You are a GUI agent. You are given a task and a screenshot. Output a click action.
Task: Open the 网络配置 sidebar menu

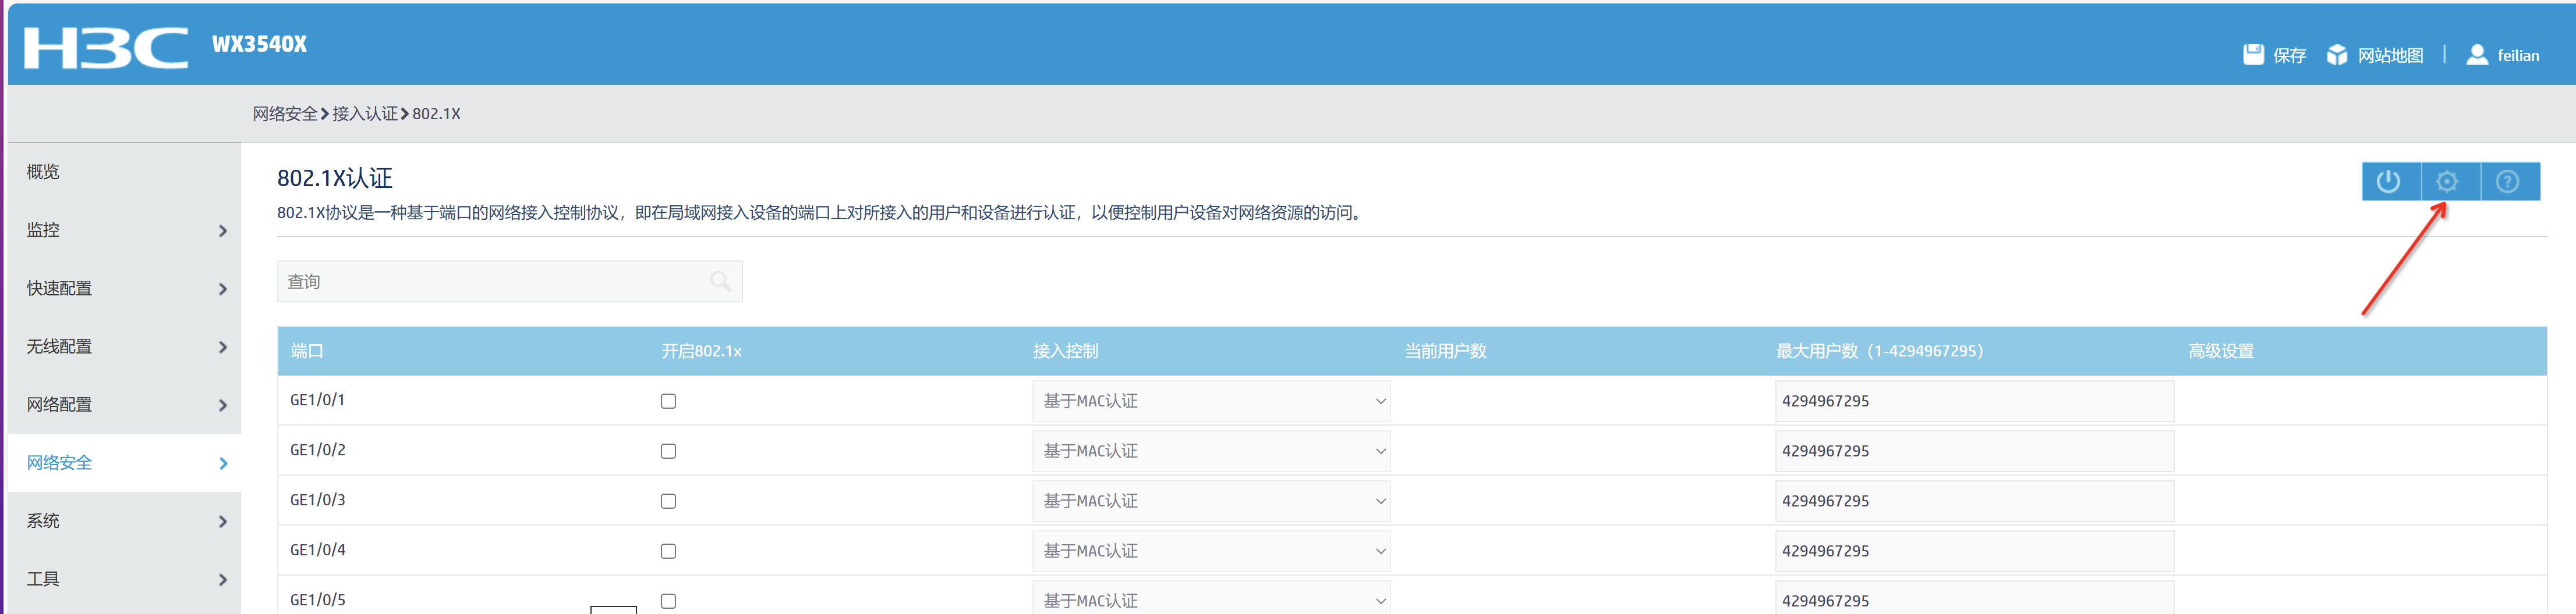(124, 404)
